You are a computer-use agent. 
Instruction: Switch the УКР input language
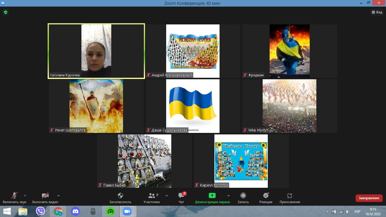[357, 212]
